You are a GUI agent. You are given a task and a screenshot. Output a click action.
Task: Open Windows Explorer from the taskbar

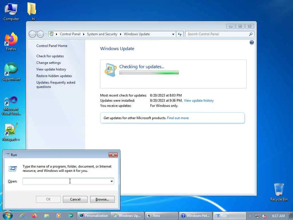tap(46, 216)
